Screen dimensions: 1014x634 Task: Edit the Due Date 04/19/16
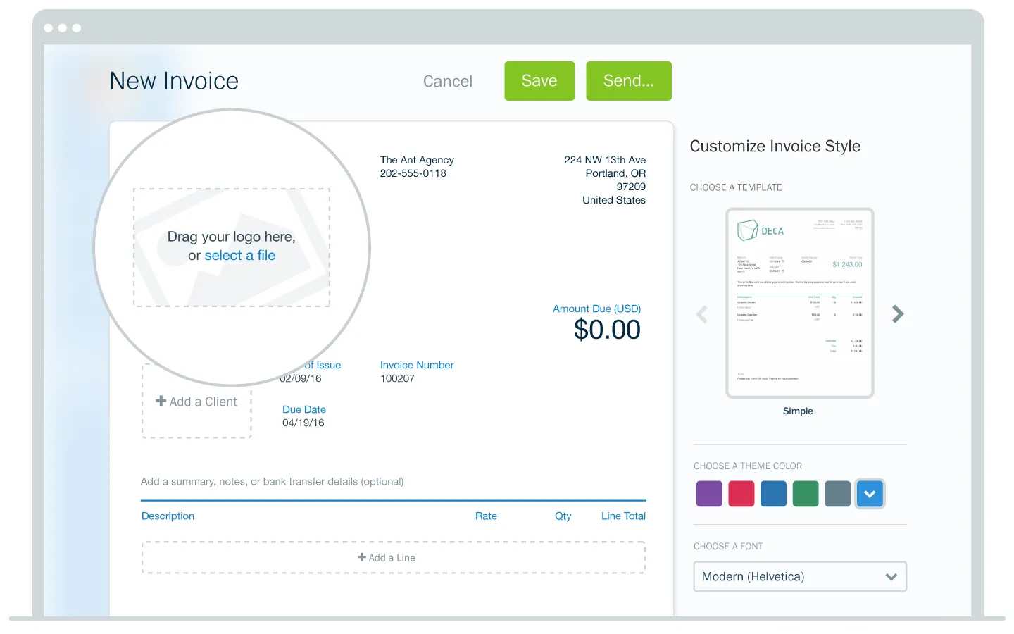point(303,423)
